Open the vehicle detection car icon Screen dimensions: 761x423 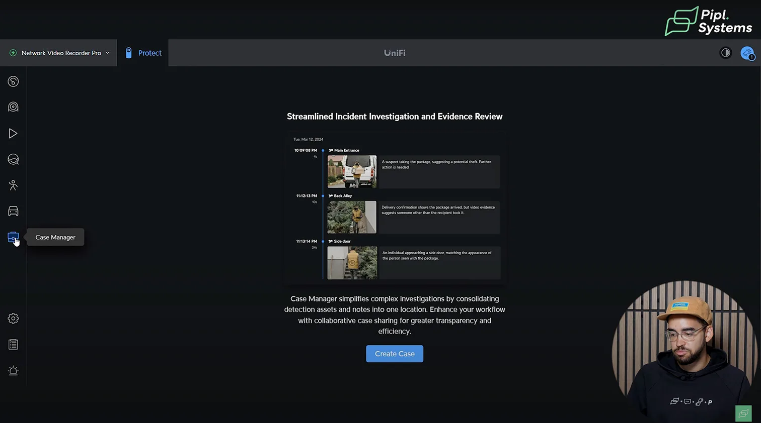point(13,211)
